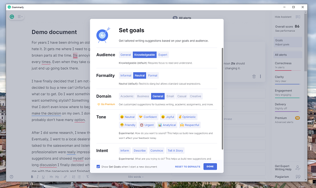Toggle the Respectful tone chip

point(190,125)
